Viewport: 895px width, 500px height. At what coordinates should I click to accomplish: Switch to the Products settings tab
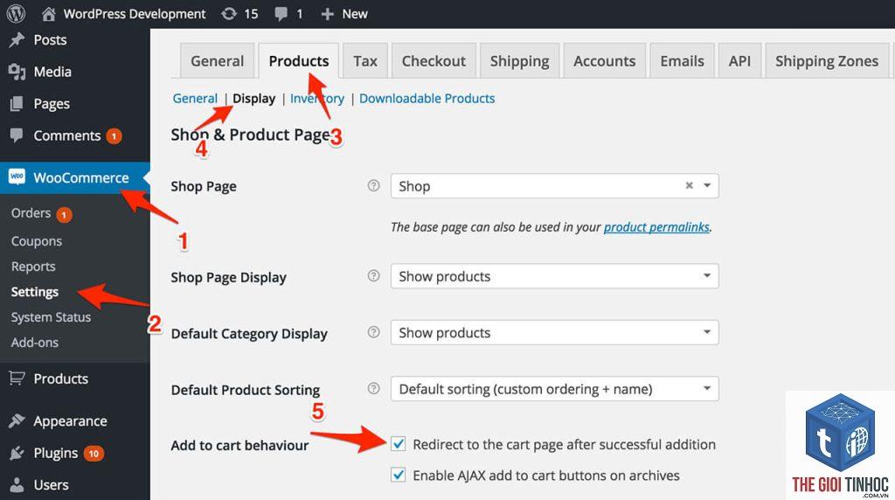[299, 61]
